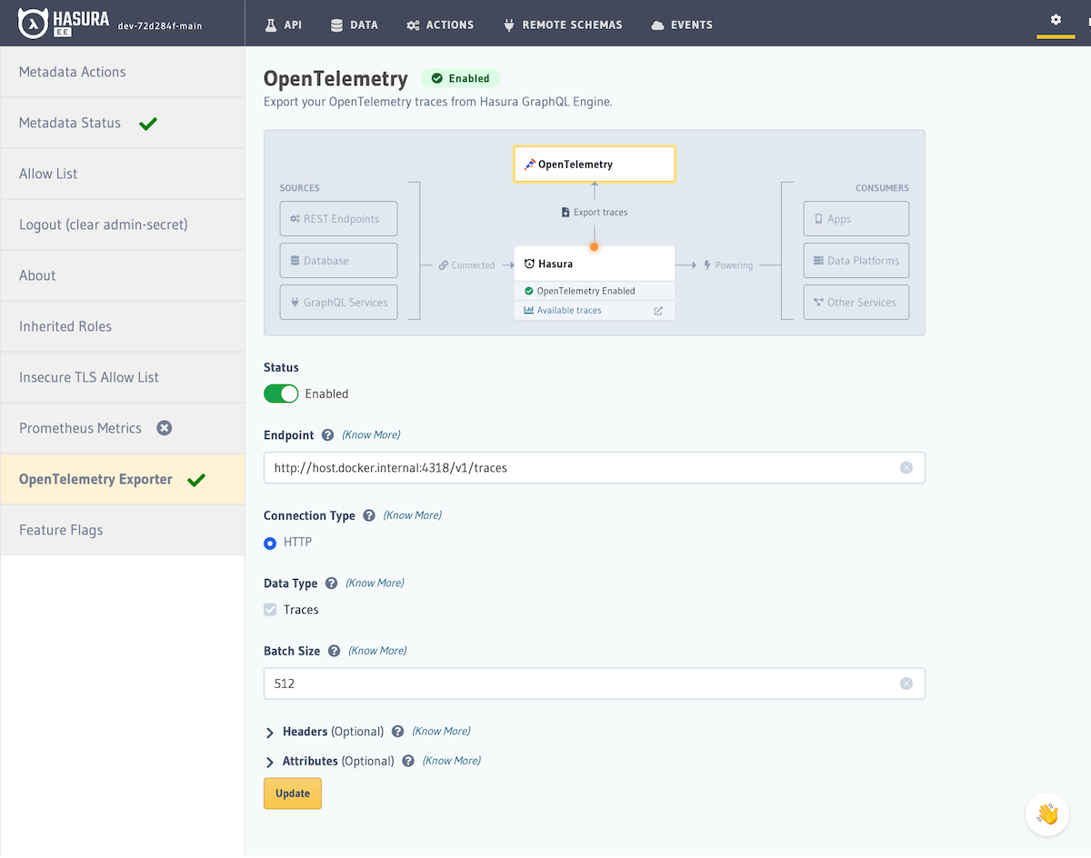The image size is (1091, 858).
Task: Click Know More link beside Headers
Action: click(441, 732)
